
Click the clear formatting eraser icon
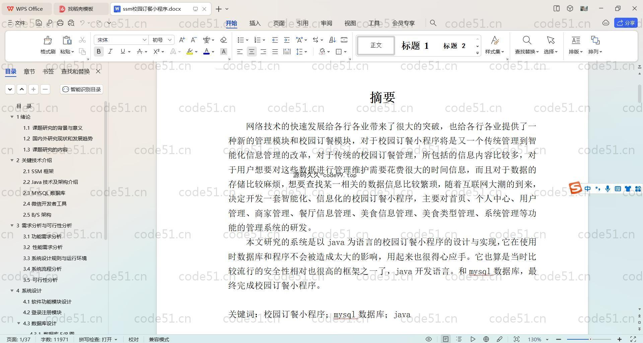224,40
